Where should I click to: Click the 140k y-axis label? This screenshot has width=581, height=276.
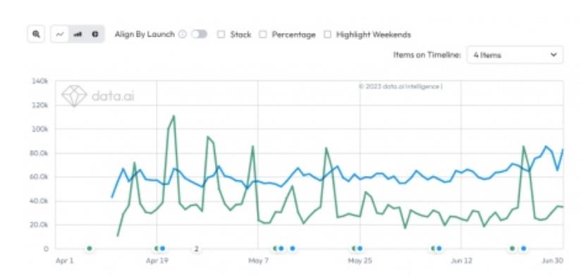(40, 81)
